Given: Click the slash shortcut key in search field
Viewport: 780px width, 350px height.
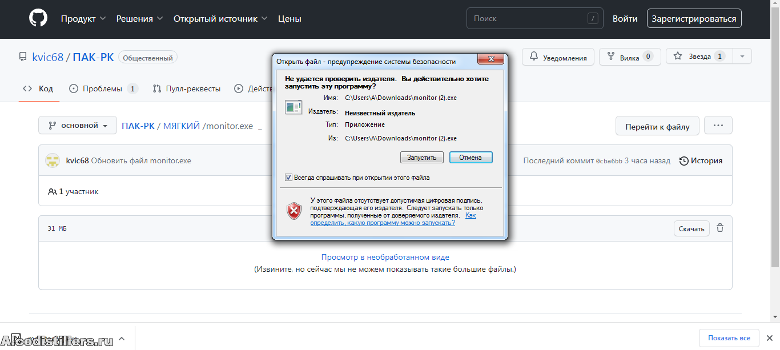Looking at the screenshot, I should pyautogui.click(x=593, y=18).
